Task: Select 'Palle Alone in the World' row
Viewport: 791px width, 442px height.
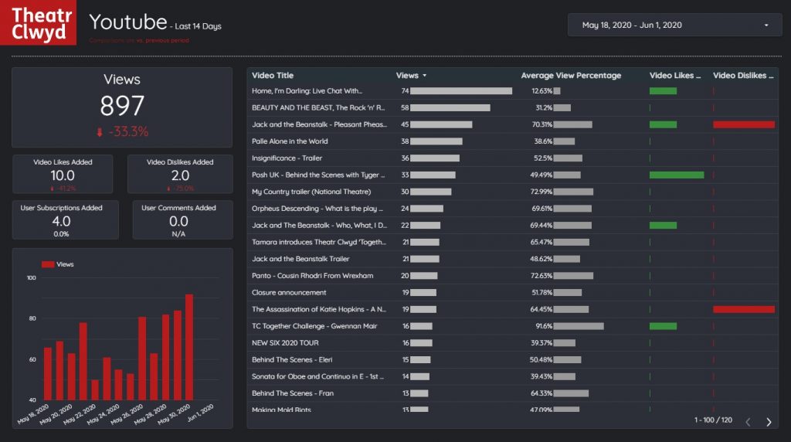Action: pyautogui.click(x=513, y=141)
